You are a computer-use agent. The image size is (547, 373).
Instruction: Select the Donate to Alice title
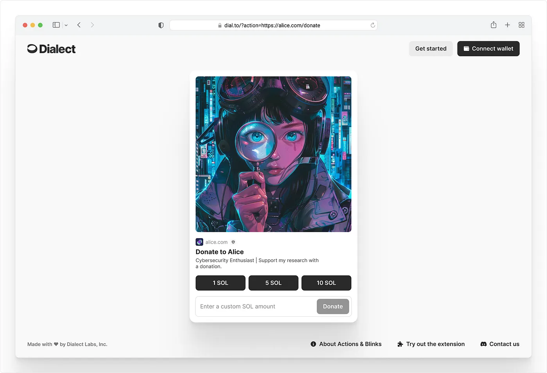220,252
